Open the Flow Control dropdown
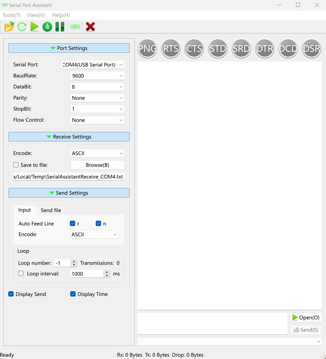 point(97,120)
